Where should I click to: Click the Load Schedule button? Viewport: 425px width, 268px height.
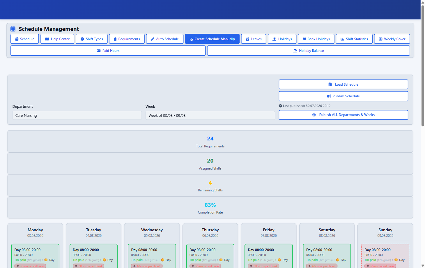343,84
